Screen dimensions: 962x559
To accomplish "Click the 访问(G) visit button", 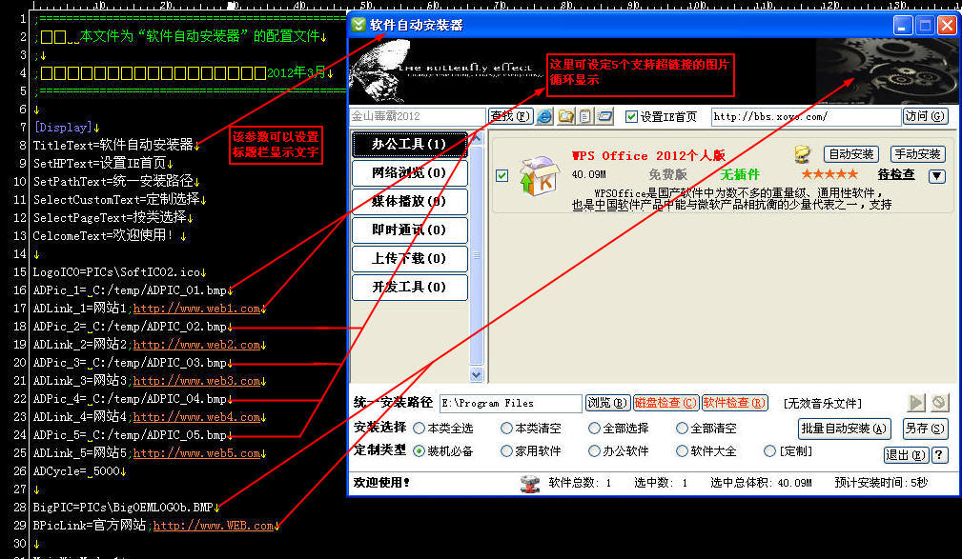I will (925, 116).
